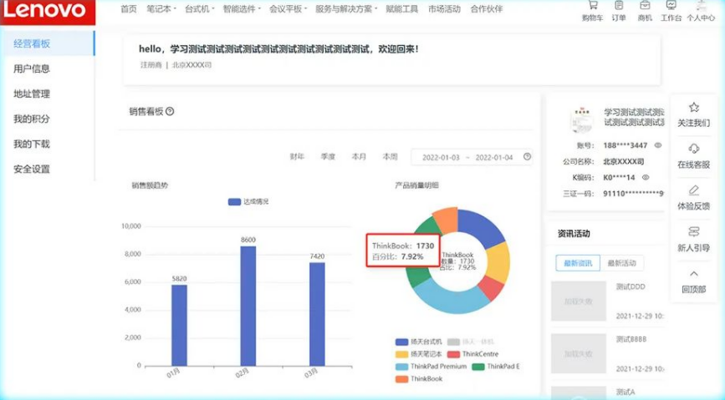Image resolution: width=725 pixels, height=400 pixels.
Task: Switch to the 最新活动 tab
Action: (621, 263)
